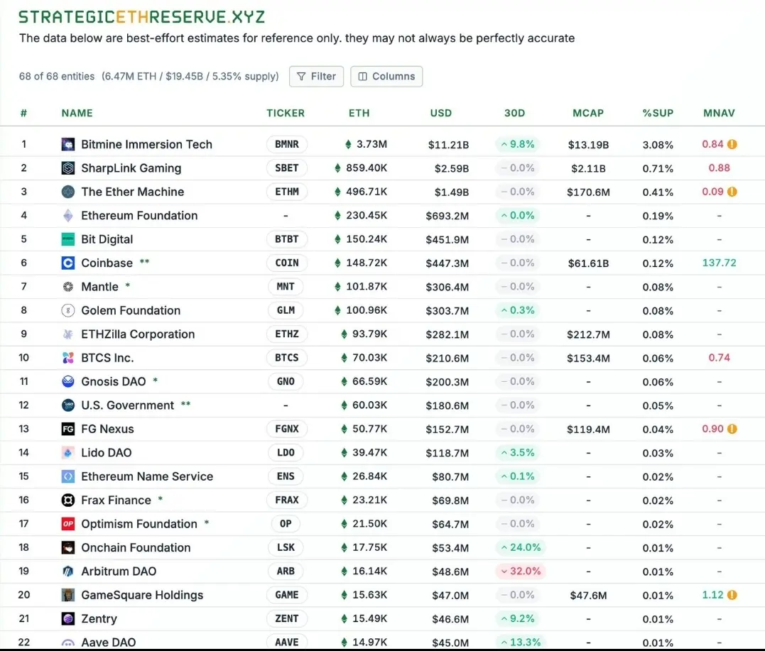Click the BMNR ticker badge
The image size is (765, 651).
(x=287, y=144)
